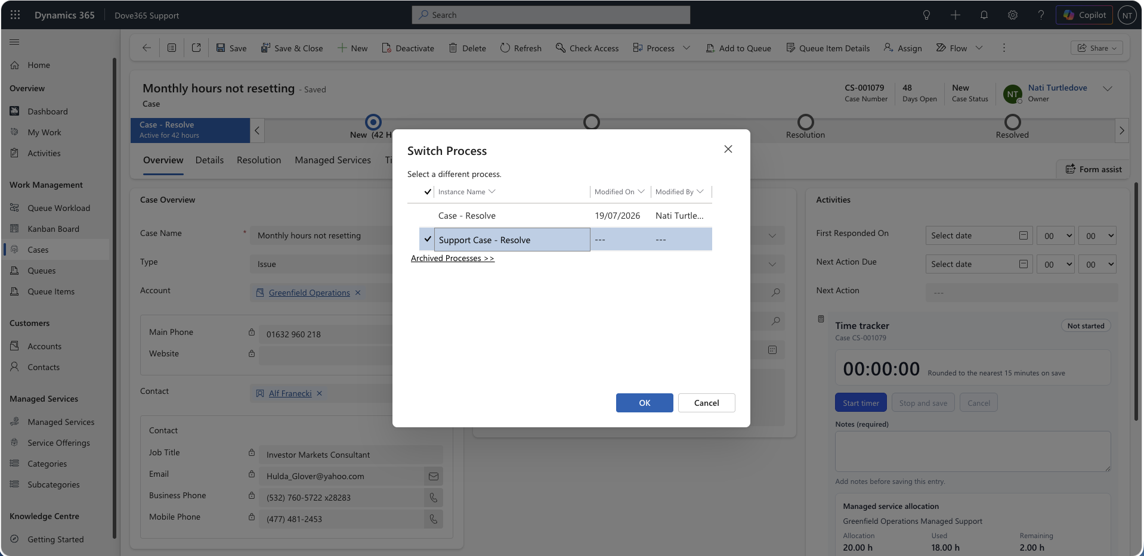Screen dimensions: 1144x556
Task: Click the Process command
Action: [654, 48]
